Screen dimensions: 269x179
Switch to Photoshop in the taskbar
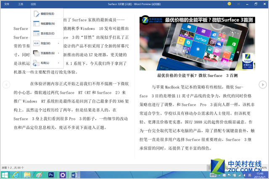pos(51,175)
